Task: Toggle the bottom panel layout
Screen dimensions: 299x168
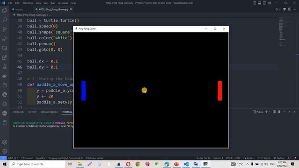Action: pos(260,3)
